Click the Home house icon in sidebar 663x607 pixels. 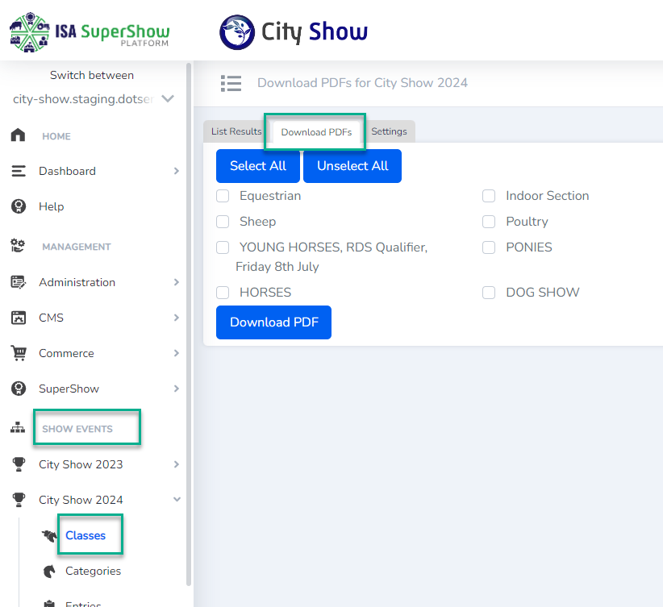click(x=18, y=135)
